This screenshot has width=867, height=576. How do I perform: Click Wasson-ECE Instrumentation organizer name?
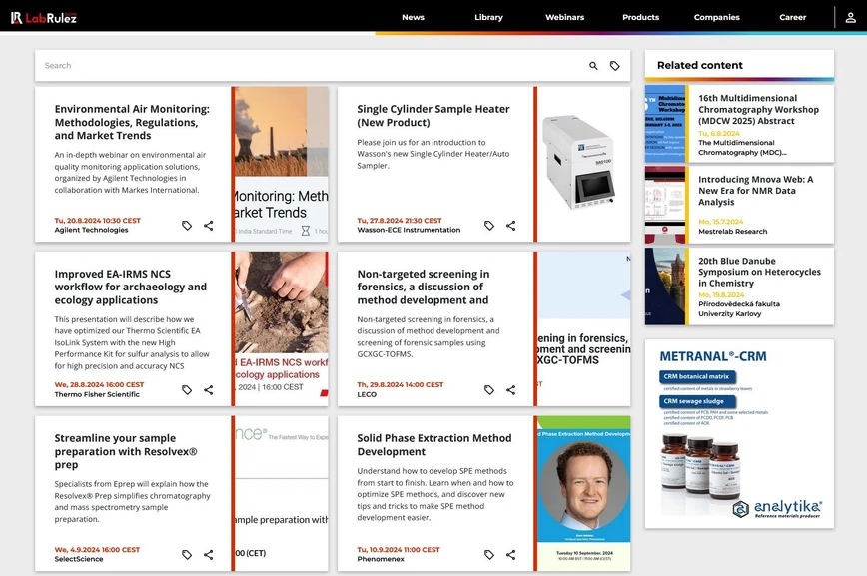[409, 230]
